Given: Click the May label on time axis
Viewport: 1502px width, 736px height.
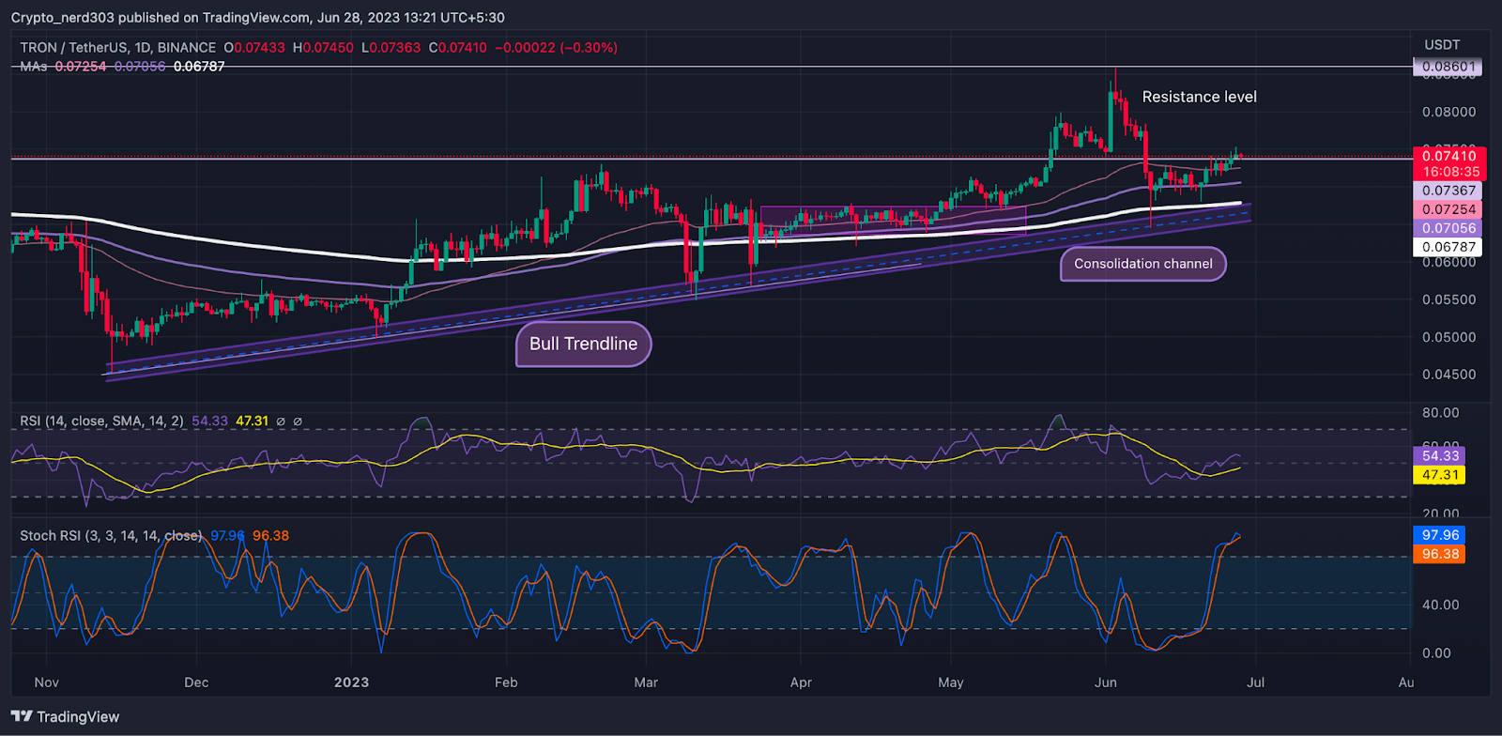Looking at the screenshot, I should (x=951, y=682).
